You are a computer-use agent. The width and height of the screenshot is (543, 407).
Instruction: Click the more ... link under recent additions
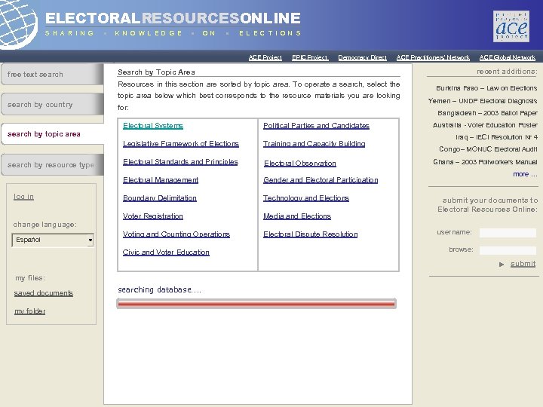[x=525, y=174]
